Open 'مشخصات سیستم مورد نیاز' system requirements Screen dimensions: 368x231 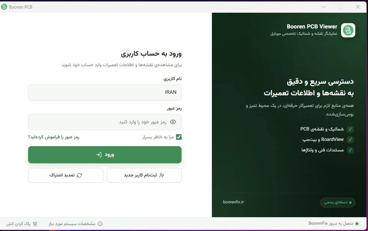(x=75, y=224)
